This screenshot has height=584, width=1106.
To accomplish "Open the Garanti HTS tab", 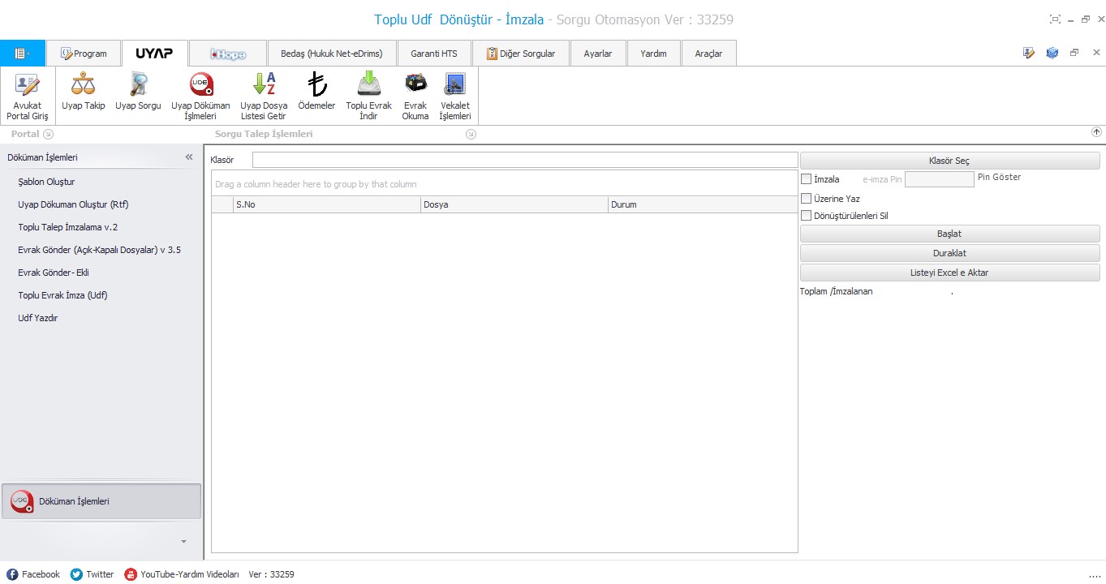I will (x=434, y=54).
